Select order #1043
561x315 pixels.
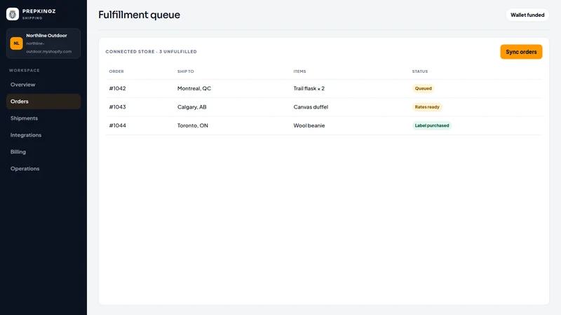(117, 107)
